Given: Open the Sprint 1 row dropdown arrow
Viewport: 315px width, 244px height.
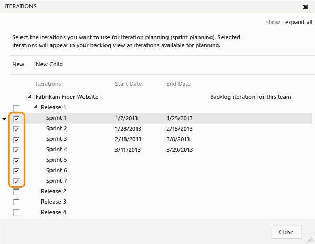Looking at the screenshot, I should [5, 119].
